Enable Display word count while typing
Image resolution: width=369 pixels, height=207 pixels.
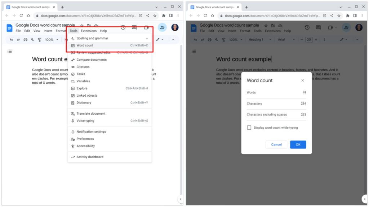(248, 127)
